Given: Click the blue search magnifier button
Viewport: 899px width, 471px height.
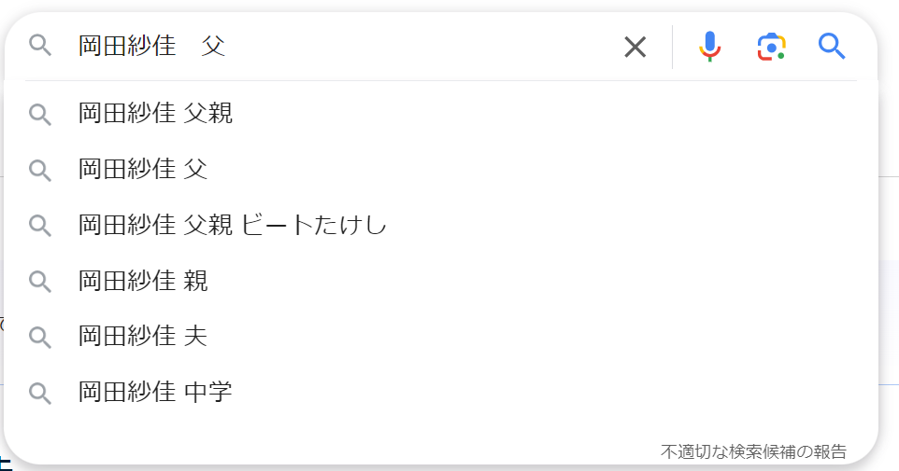Looking at the screenshot, I should pos(832,47).
